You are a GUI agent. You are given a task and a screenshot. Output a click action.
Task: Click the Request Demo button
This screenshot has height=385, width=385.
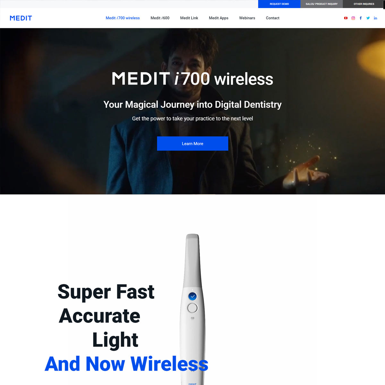pyautogui.click(x=279, y=4)
